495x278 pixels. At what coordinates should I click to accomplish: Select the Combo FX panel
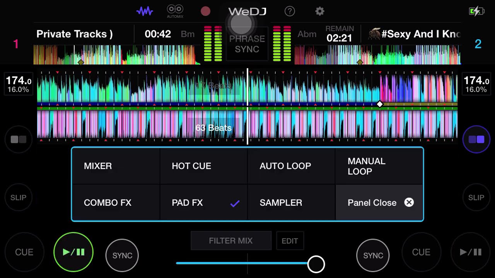(116, 202)
